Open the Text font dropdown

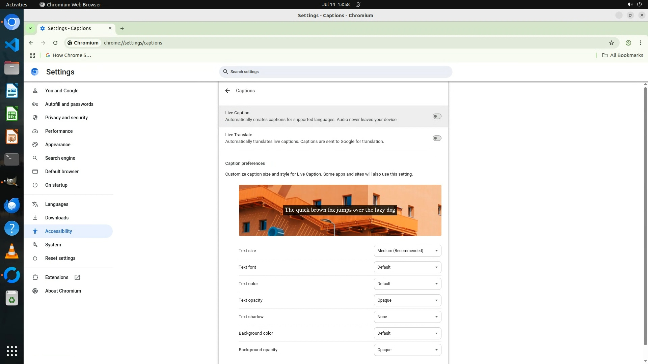pos(407,267)
